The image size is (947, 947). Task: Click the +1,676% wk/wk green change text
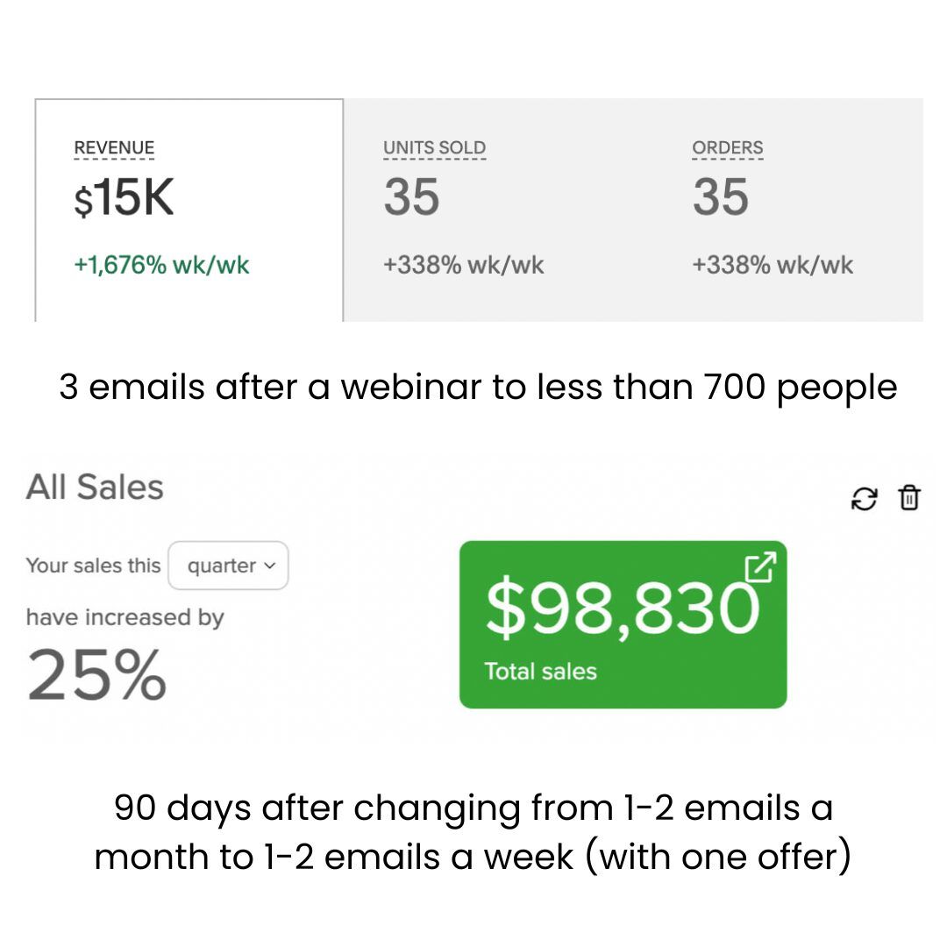[161, 265]
